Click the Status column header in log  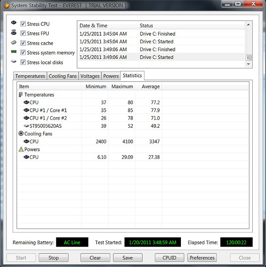[191, 26]
